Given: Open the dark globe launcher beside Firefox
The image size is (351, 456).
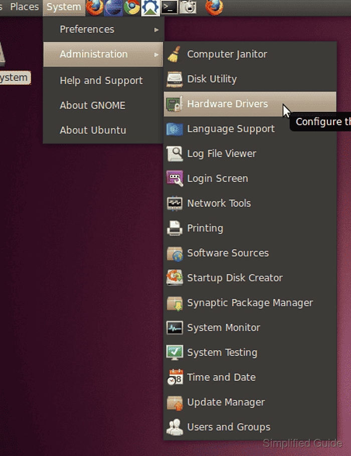Looking at the screenshot, I should (113, 7).
